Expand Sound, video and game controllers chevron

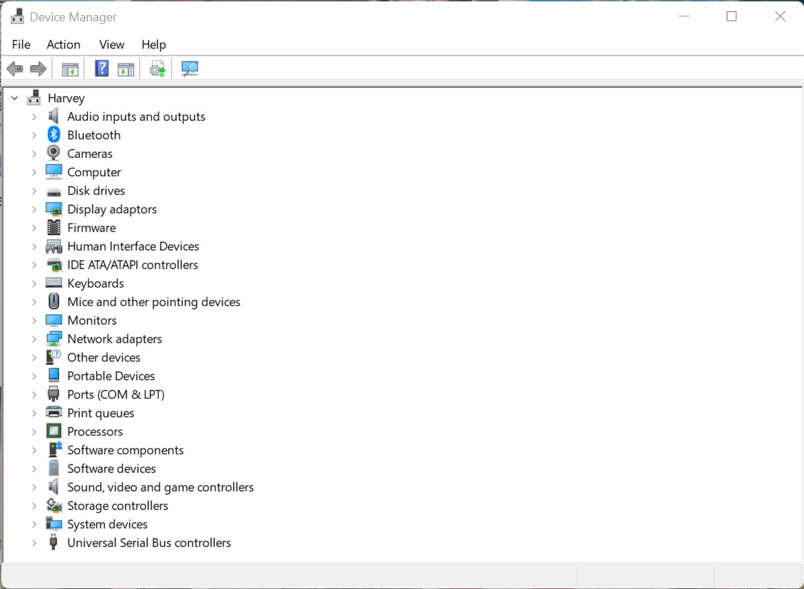pos(34,487)
